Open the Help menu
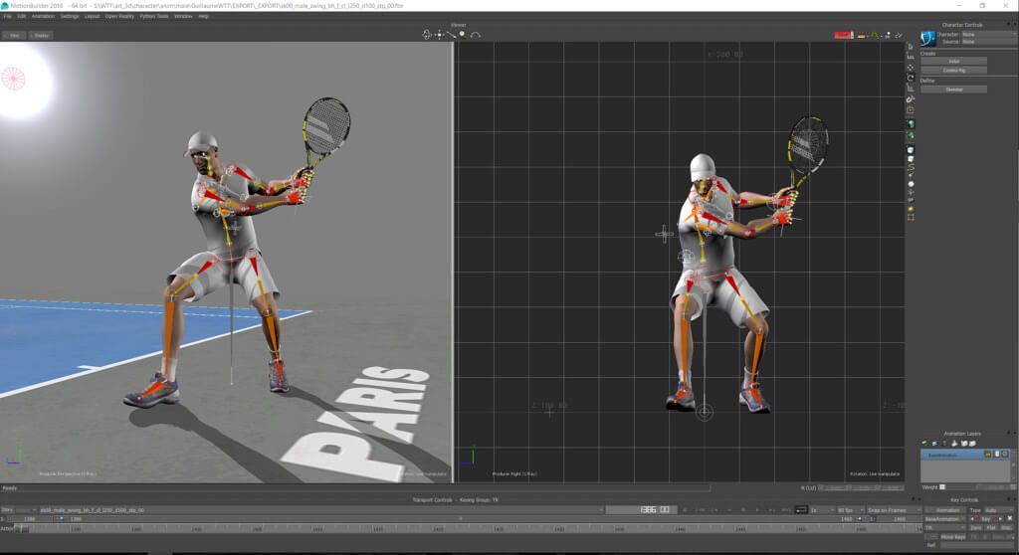The height and width of the screenshot is (555, 1019). click(x=203, y=16)
